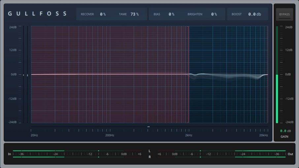Click the red frequency range boundary line

click(x=188, y=74)
